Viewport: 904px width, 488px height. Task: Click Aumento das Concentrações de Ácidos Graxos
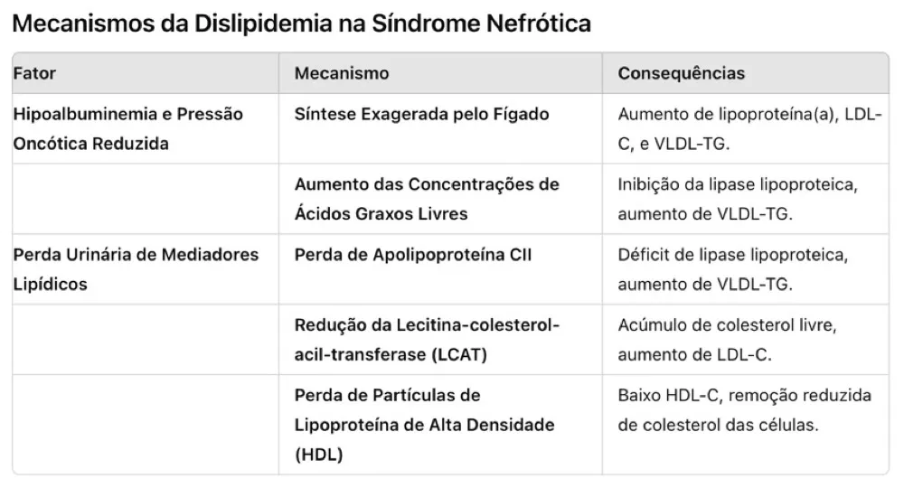click(427, 199)
